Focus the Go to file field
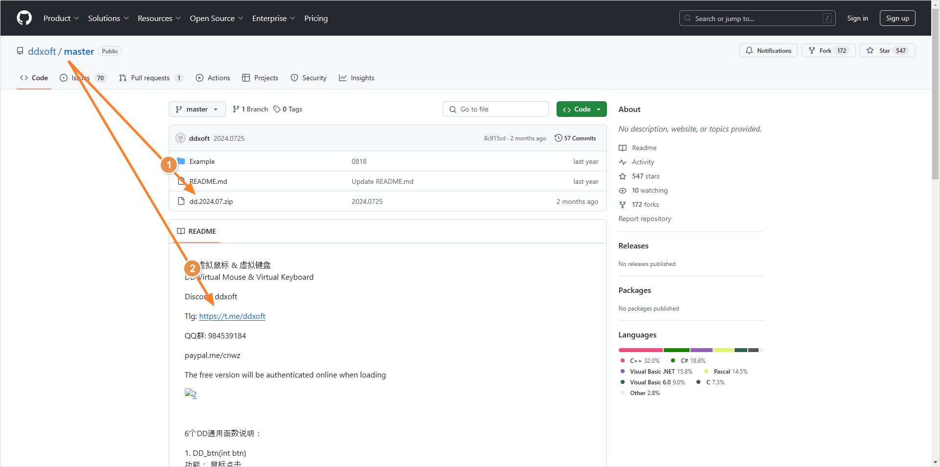940x467 pixels. point(495,109)
